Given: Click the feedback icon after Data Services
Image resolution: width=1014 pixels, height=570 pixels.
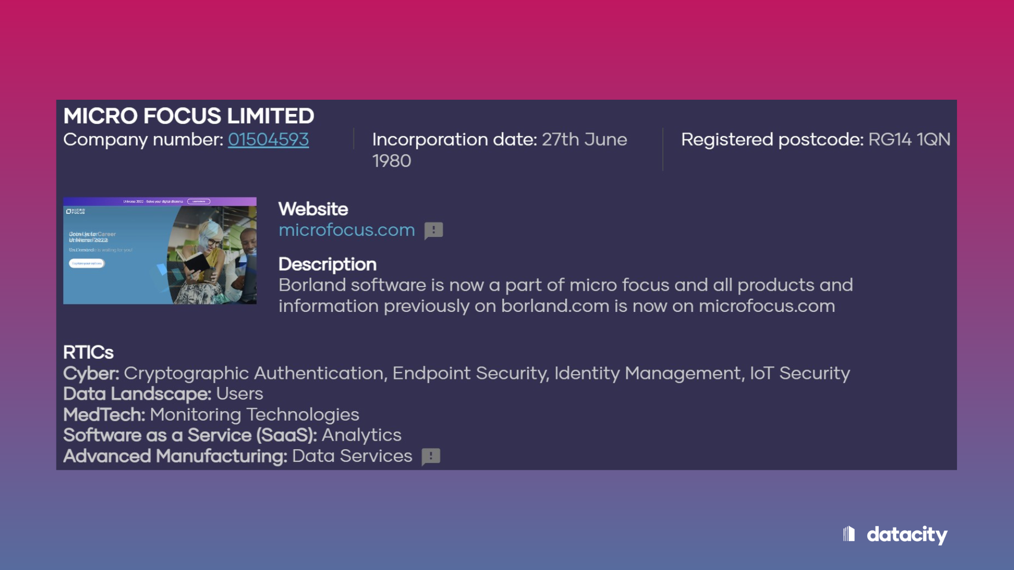Looking at the screenshot, I should (x=431, y=457).
